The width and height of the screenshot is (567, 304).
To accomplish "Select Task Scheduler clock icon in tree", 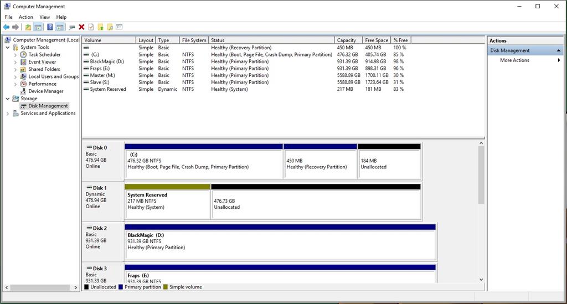I will point(23,55).
